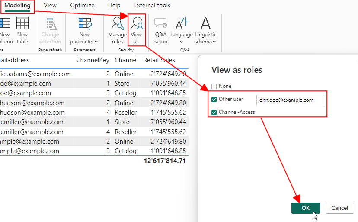This screenshot has height=222, width=358.
Task: Click the Page refresh group label
Action: tap(50, 50)
